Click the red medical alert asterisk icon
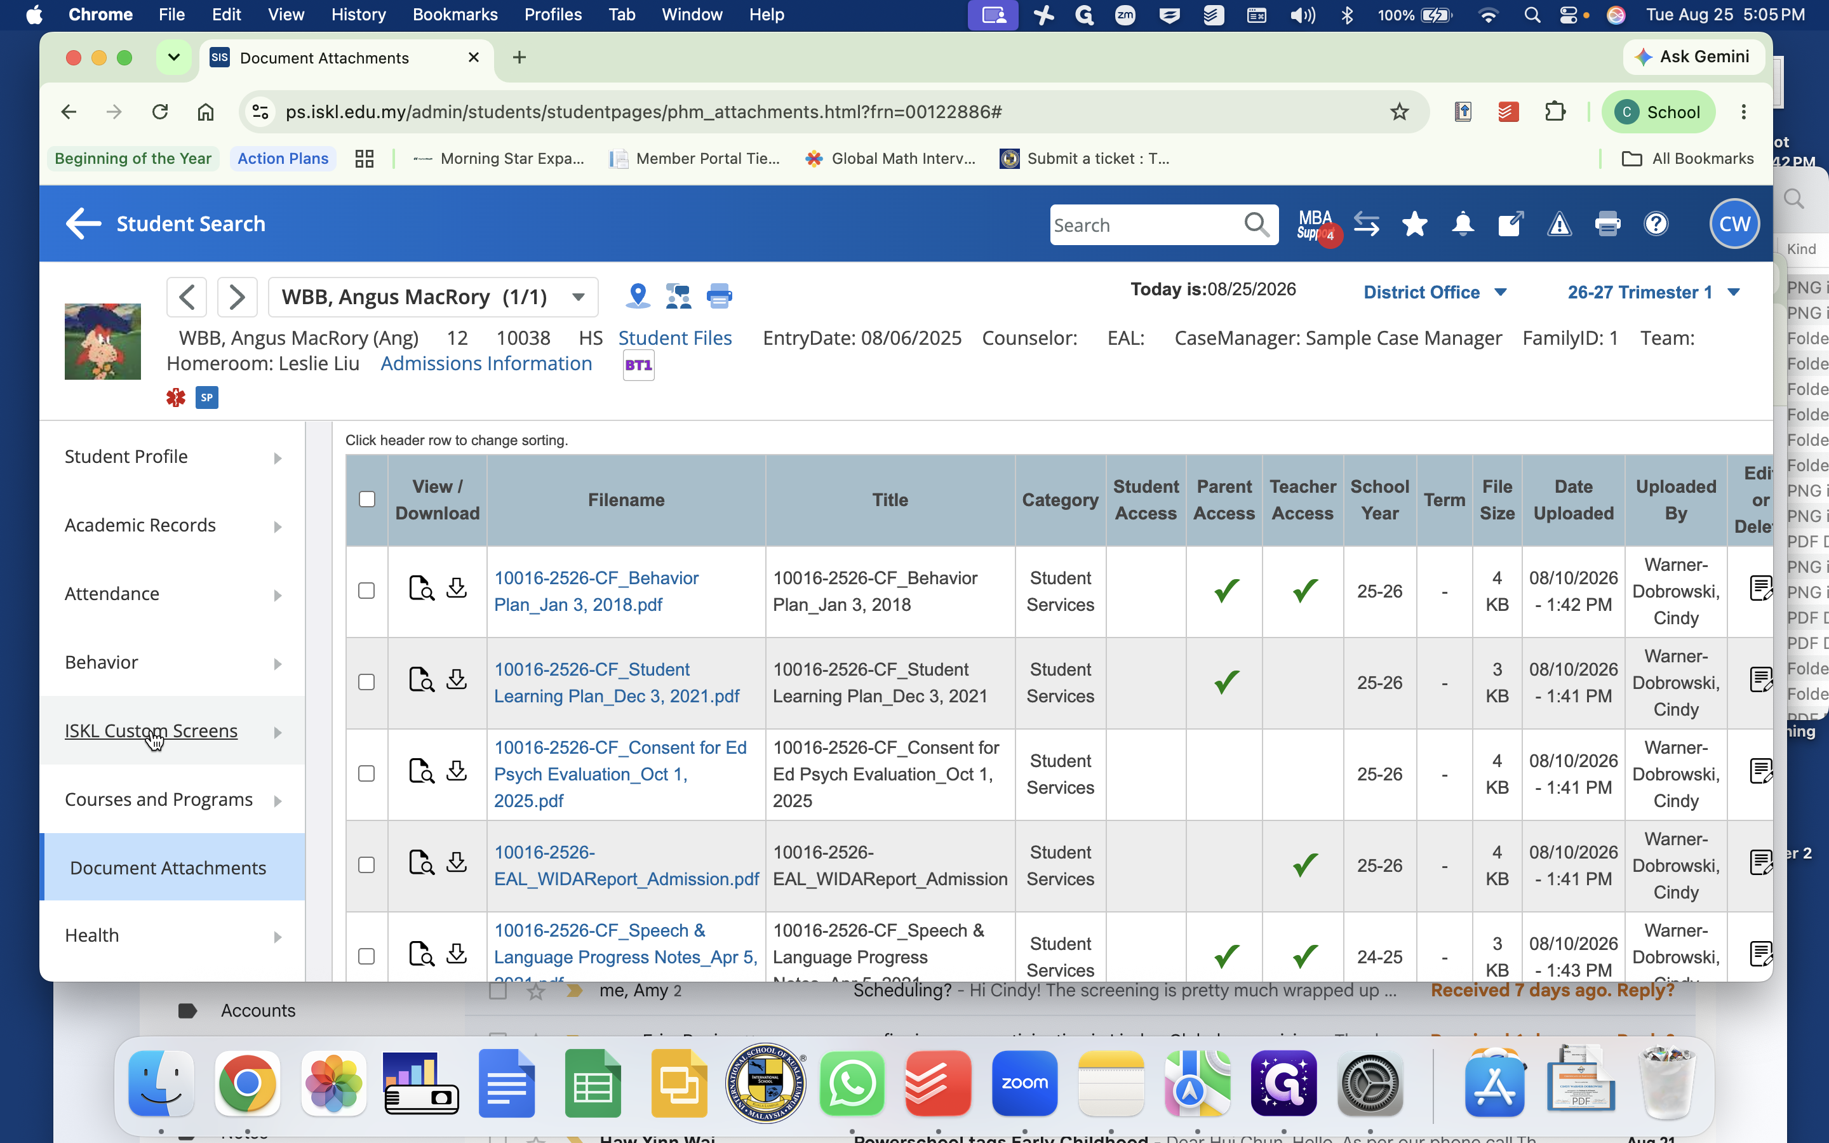This screenshot has width=1829, height=1143. pos(176,397)
